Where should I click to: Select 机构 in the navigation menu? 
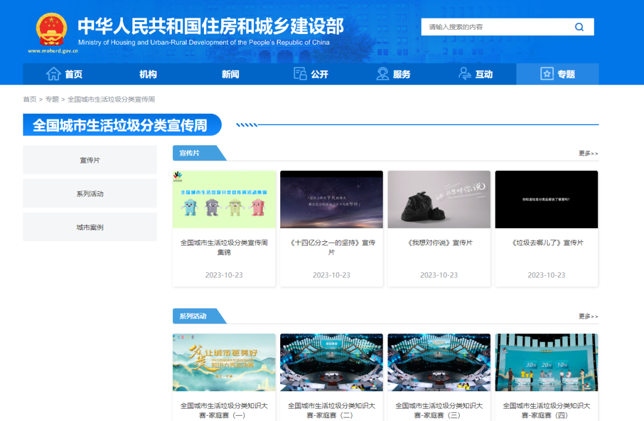148,74
